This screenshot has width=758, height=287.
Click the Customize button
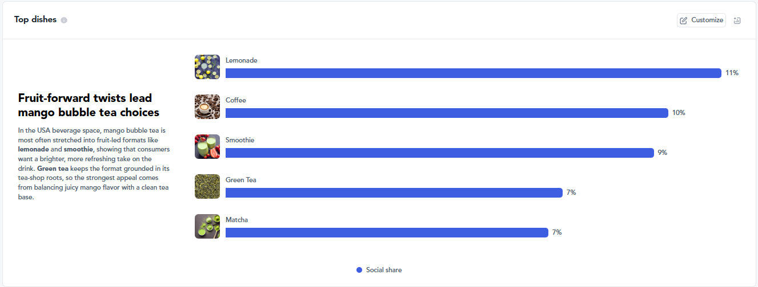pyautogui.click(x=701, y=20)
